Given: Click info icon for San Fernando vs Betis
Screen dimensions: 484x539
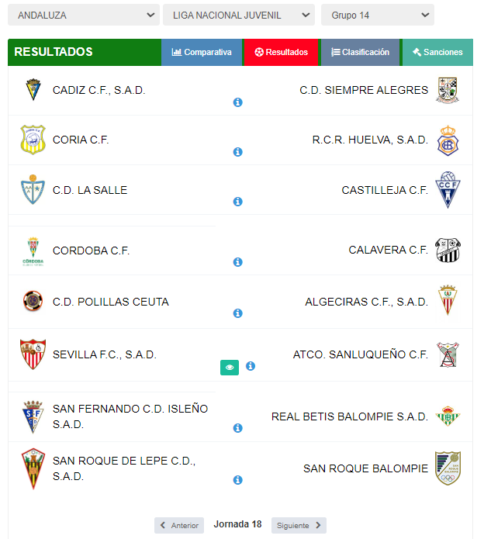Looking at the screenshot, I should point(237,428).
